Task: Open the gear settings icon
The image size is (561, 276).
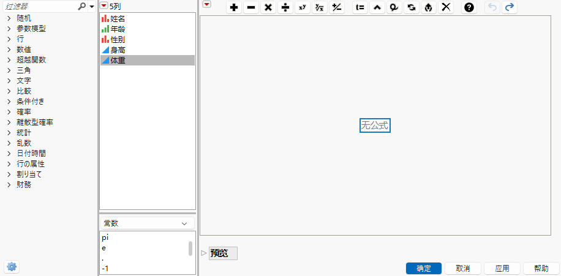Action: (12, 266)
